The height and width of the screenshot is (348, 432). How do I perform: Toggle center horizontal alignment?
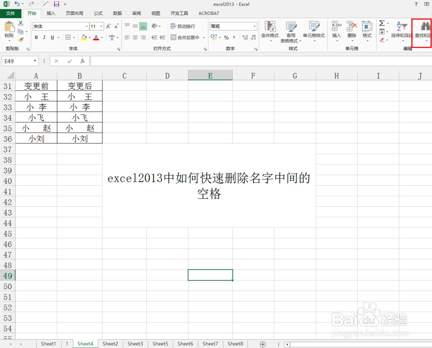(135, 37)
